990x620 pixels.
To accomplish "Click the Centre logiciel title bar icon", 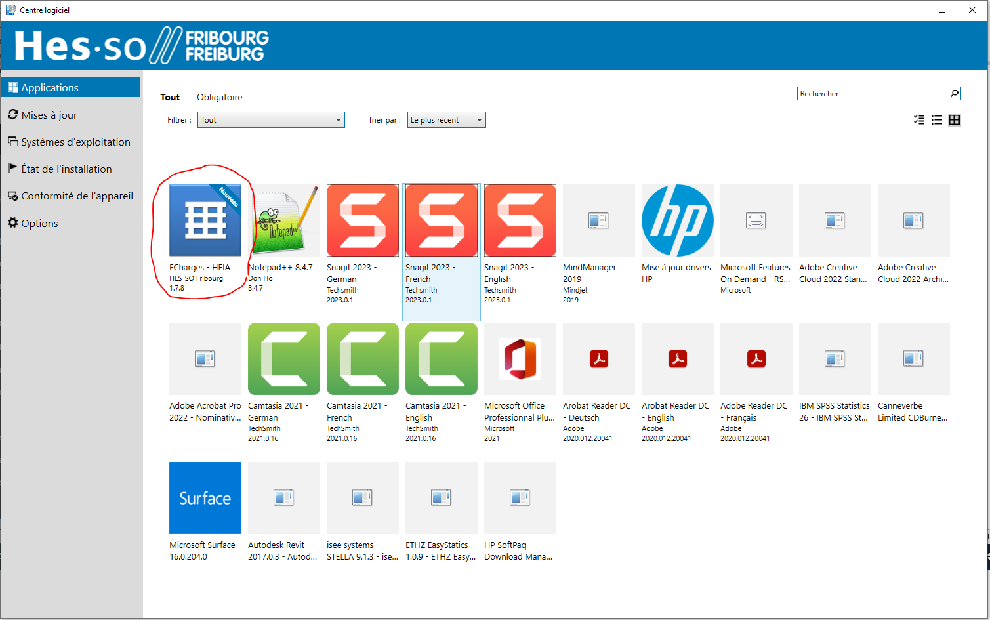I will (10, 10).
